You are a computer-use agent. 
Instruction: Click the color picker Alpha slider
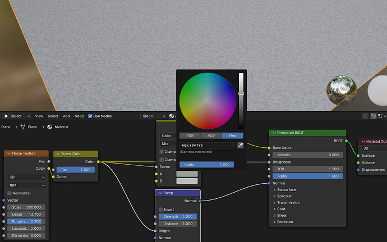tap(206, 164)
